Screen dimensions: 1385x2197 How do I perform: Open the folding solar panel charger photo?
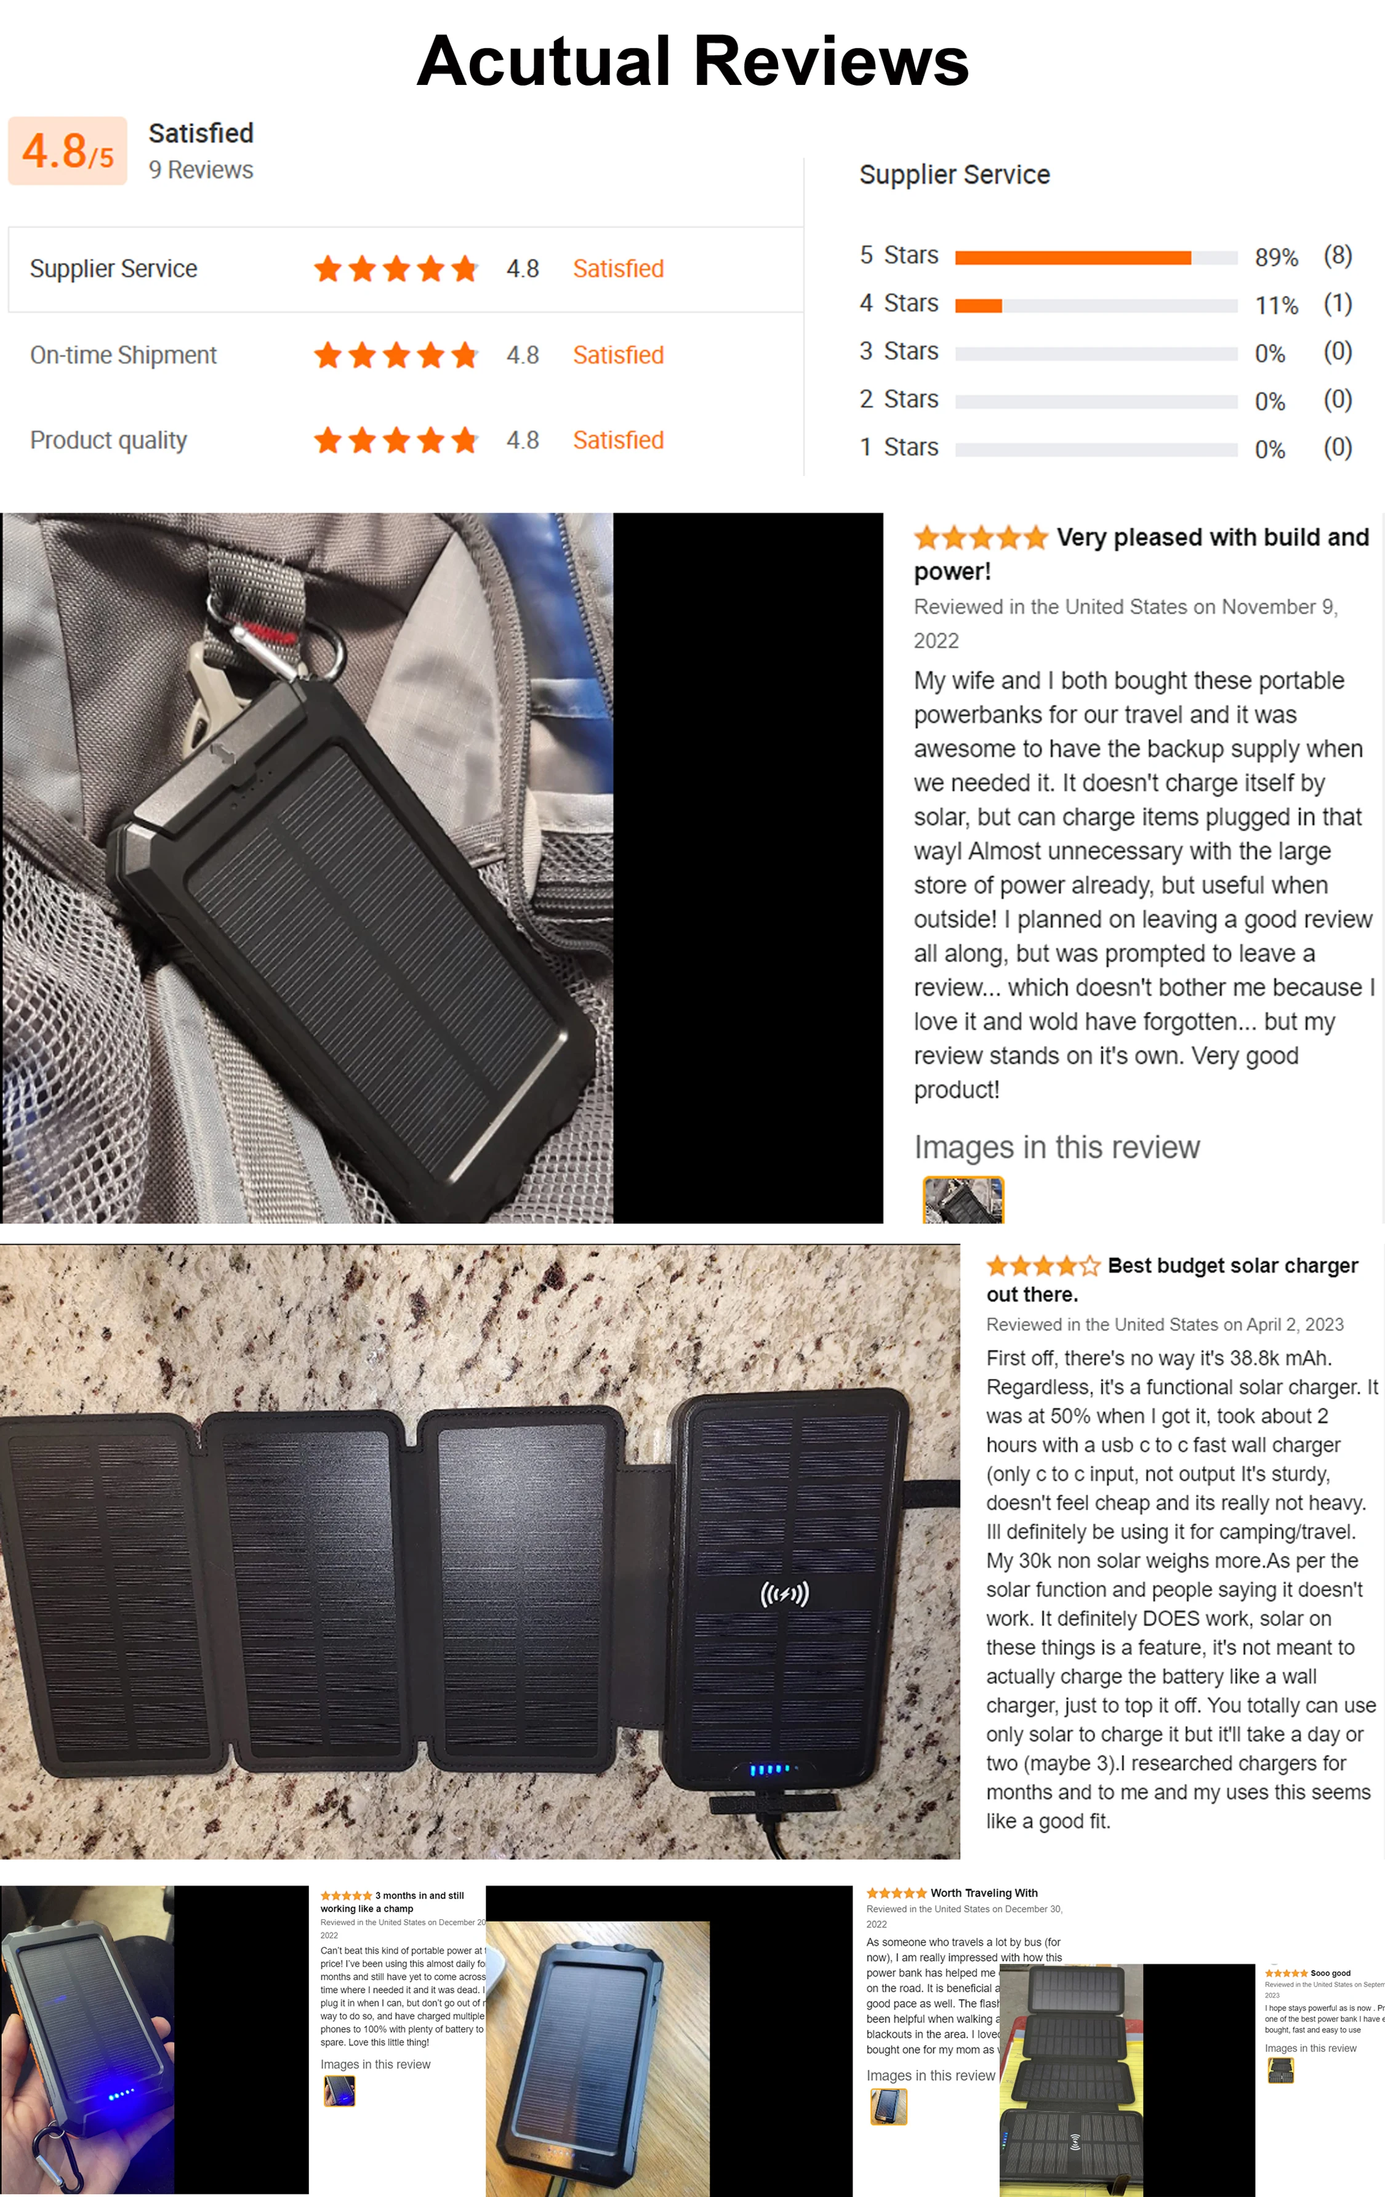[480, 1551]
